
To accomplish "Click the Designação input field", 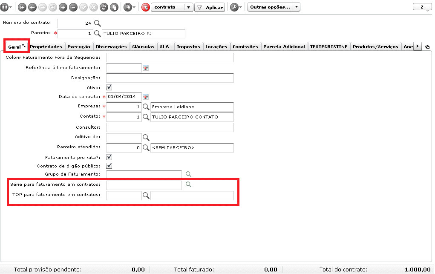I will tap(170, 78).
